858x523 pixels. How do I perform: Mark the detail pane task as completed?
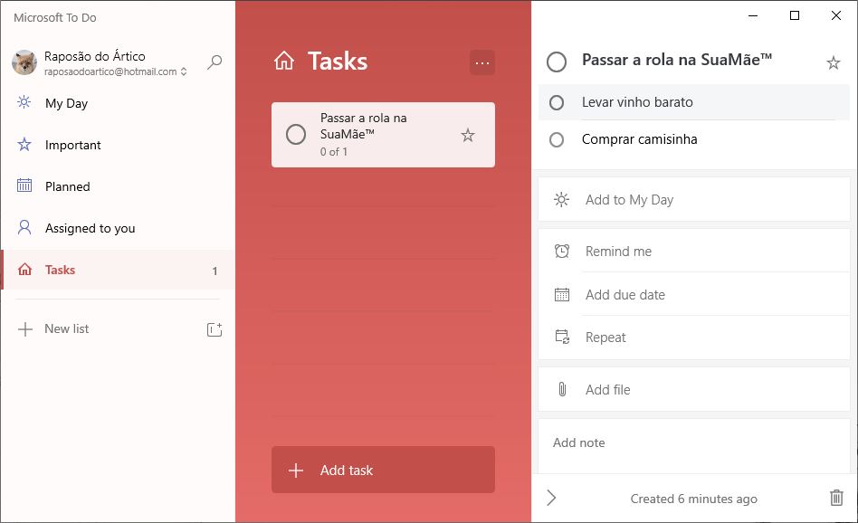point(557,62)
